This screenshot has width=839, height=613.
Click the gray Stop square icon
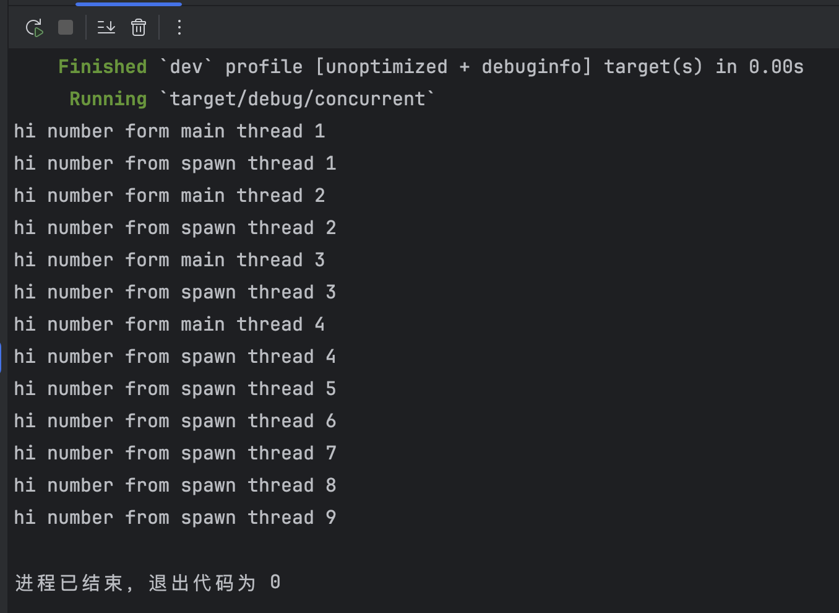pyautogui.click(x=66, y=27)
